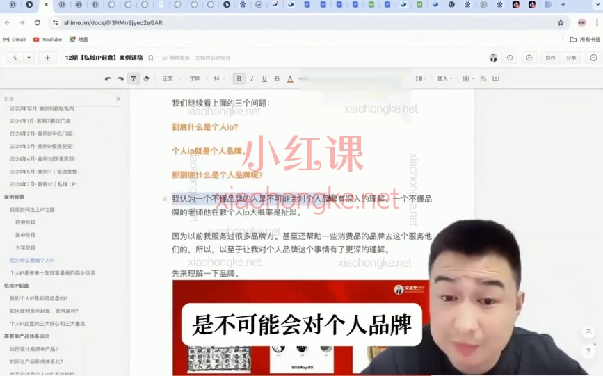
Task: Click the back-to-top arrow button
Action: pyautogui.click(x=588, y=332)
